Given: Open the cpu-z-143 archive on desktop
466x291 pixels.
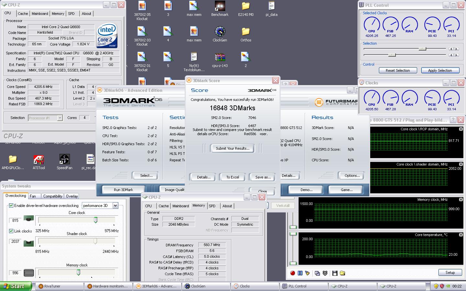Looking at the screenshot, I should (220, 59).
